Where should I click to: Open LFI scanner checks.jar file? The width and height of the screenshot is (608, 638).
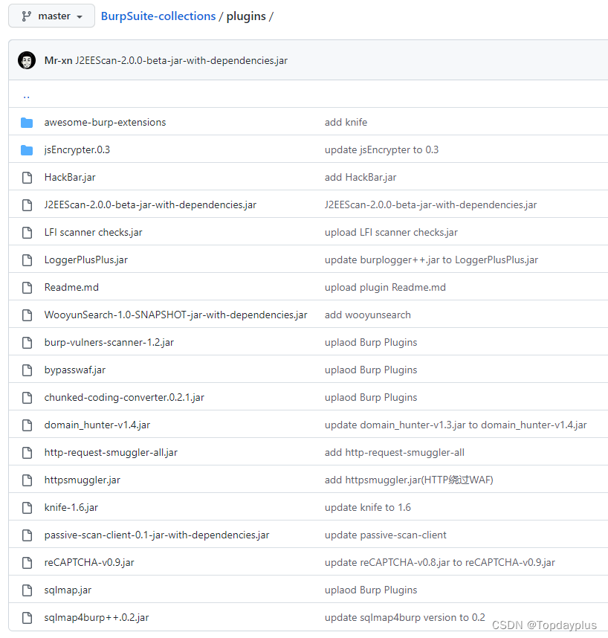[93, 232]
